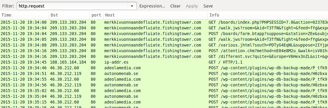Select the adeolamedia.com packet at 19:35:02
This screenshot has height=108, width=328.
click(x=164, y=91)
